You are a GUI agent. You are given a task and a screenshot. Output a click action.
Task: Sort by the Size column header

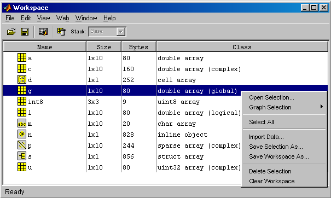click(103, 46)
